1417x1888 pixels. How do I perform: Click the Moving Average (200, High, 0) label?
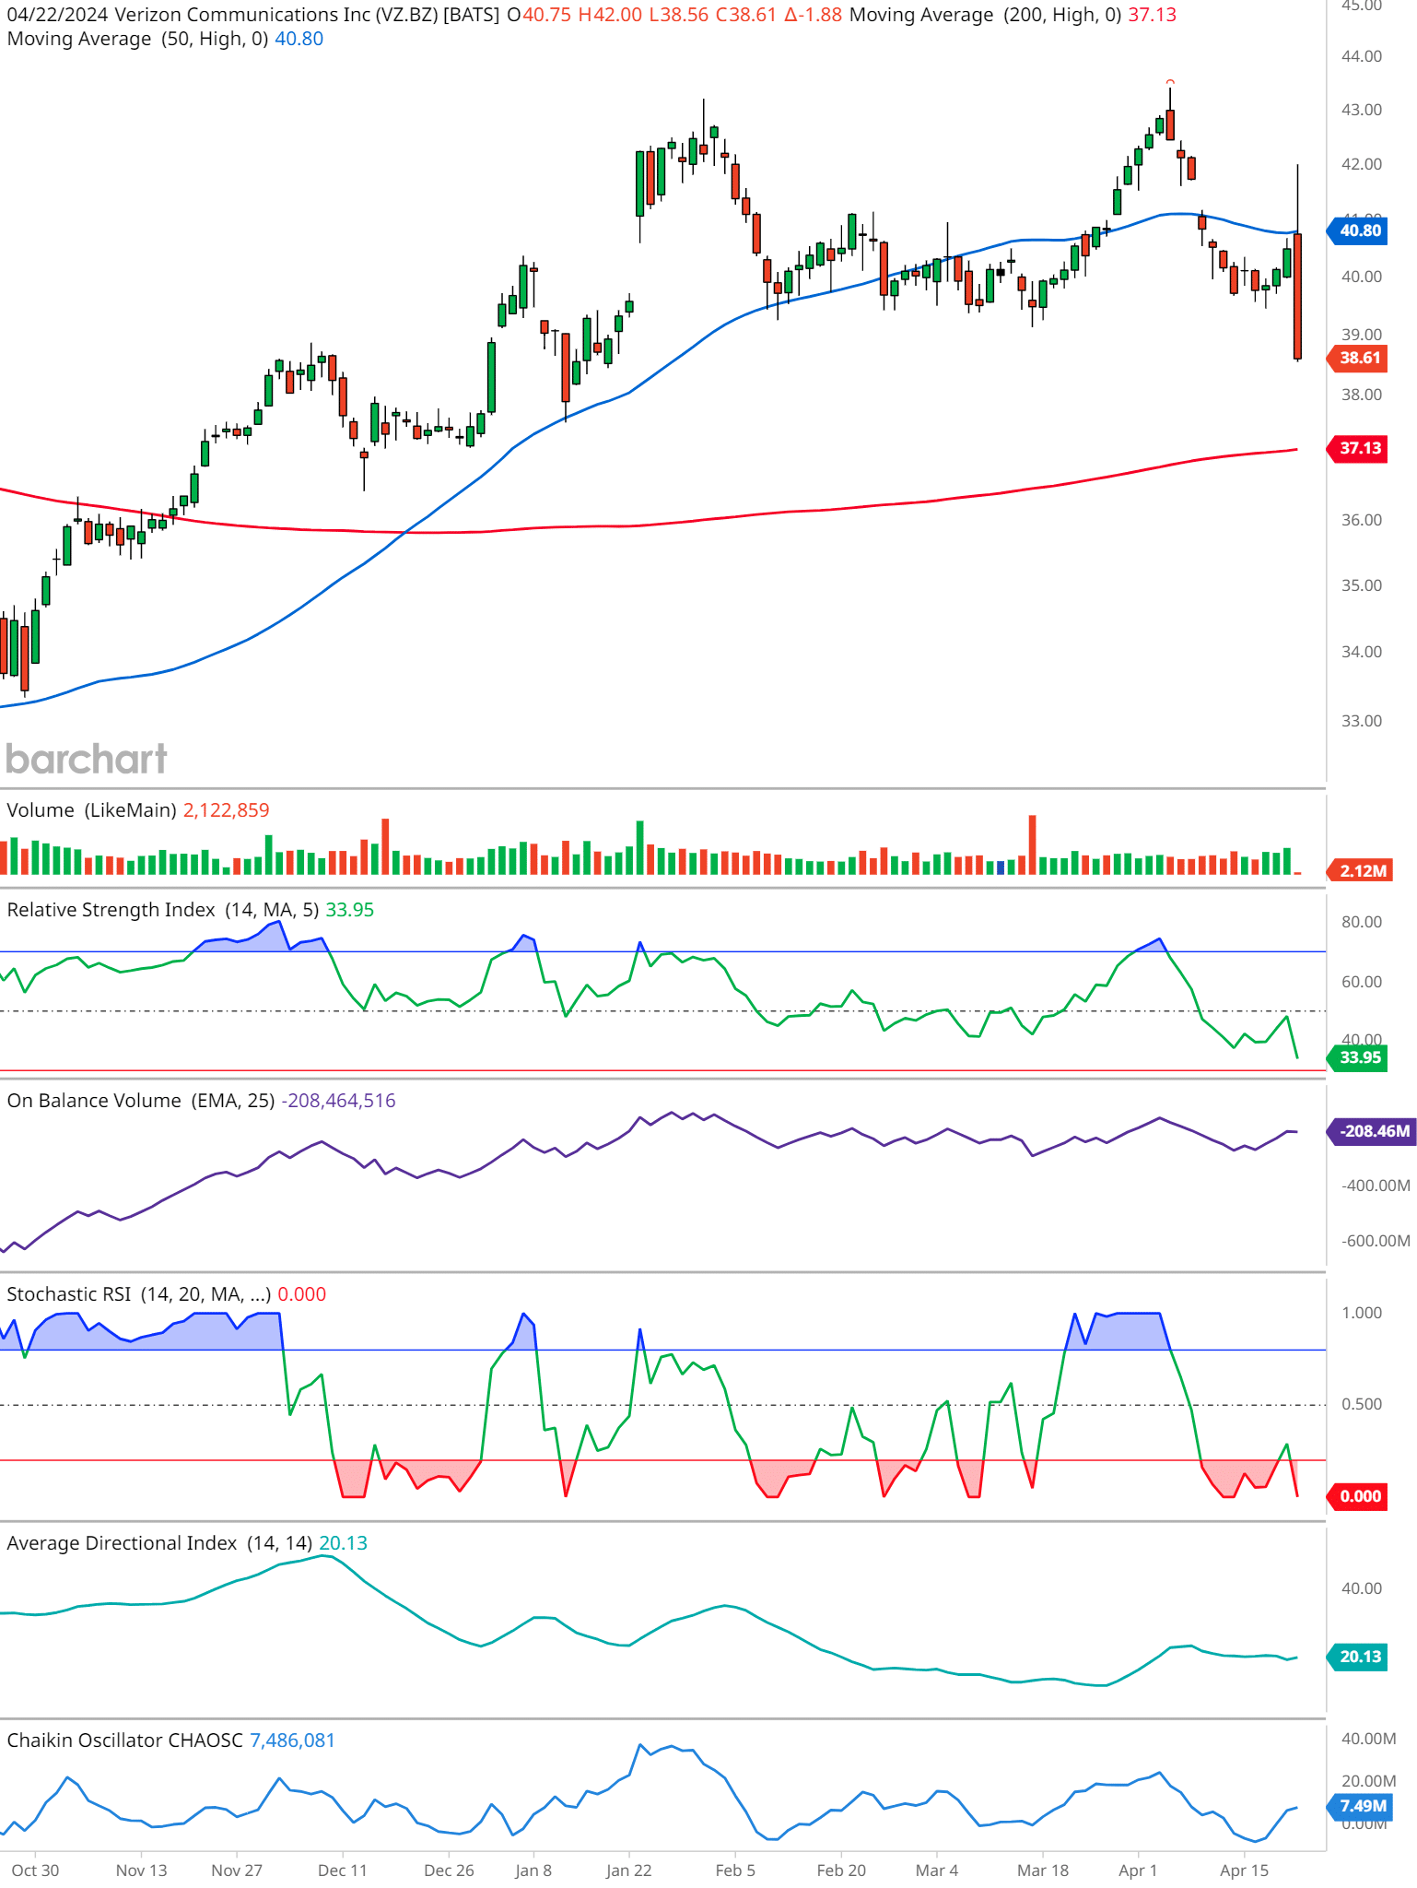[986, 15]
